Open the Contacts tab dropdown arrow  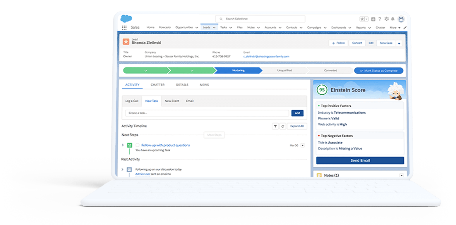click(x=301, y=27)
